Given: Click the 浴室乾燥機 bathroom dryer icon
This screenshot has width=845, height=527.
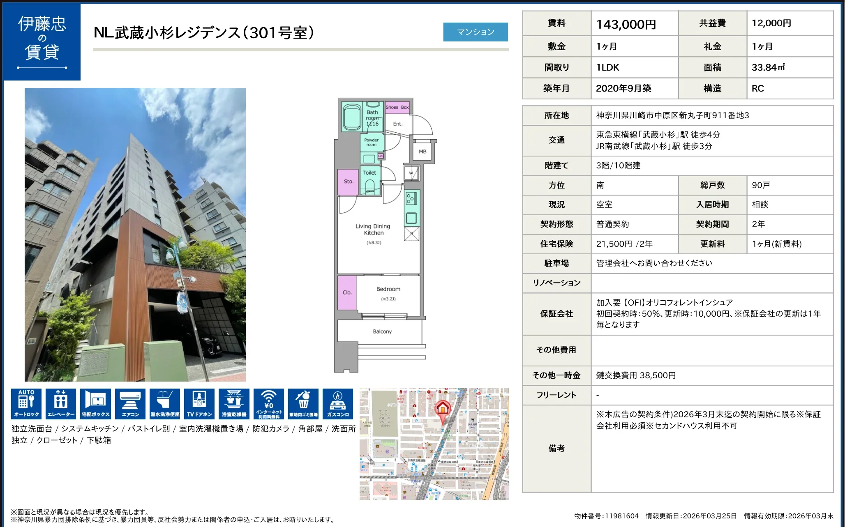Looking at the screenshot, I should pos(234,403).
